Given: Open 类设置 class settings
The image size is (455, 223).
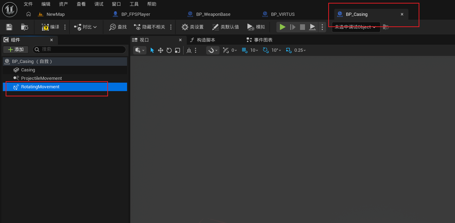Looking at the screenshot, I should tap(193, 27).
